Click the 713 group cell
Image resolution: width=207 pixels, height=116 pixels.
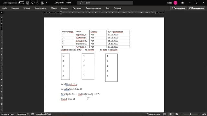98,44
